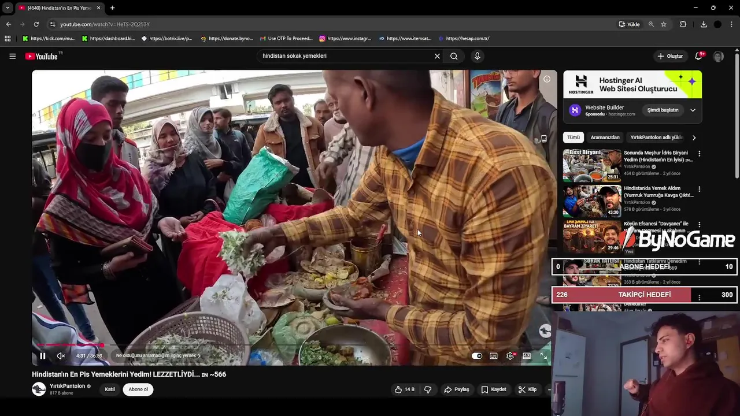Subscribe with Abone ol button

[138, 389]
